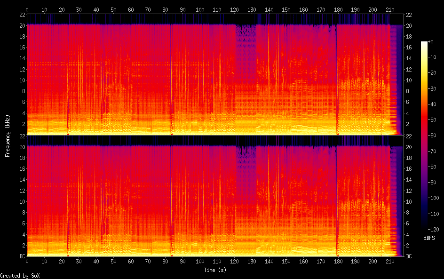The image size is (444, 279).
Task: Click the 22 kHz label at top-left of upper channel
Action: pos(21,16)
